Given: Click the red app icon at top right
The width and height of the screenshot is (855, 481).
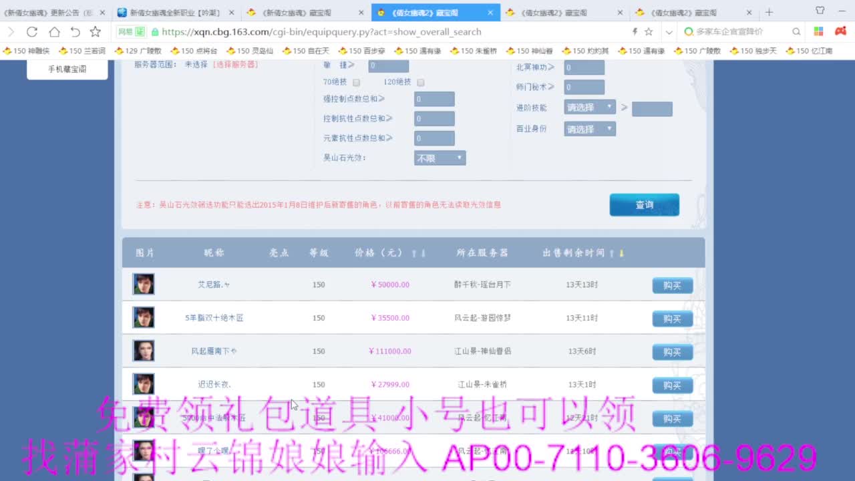Looking at the screenshot, I should 840,31.
